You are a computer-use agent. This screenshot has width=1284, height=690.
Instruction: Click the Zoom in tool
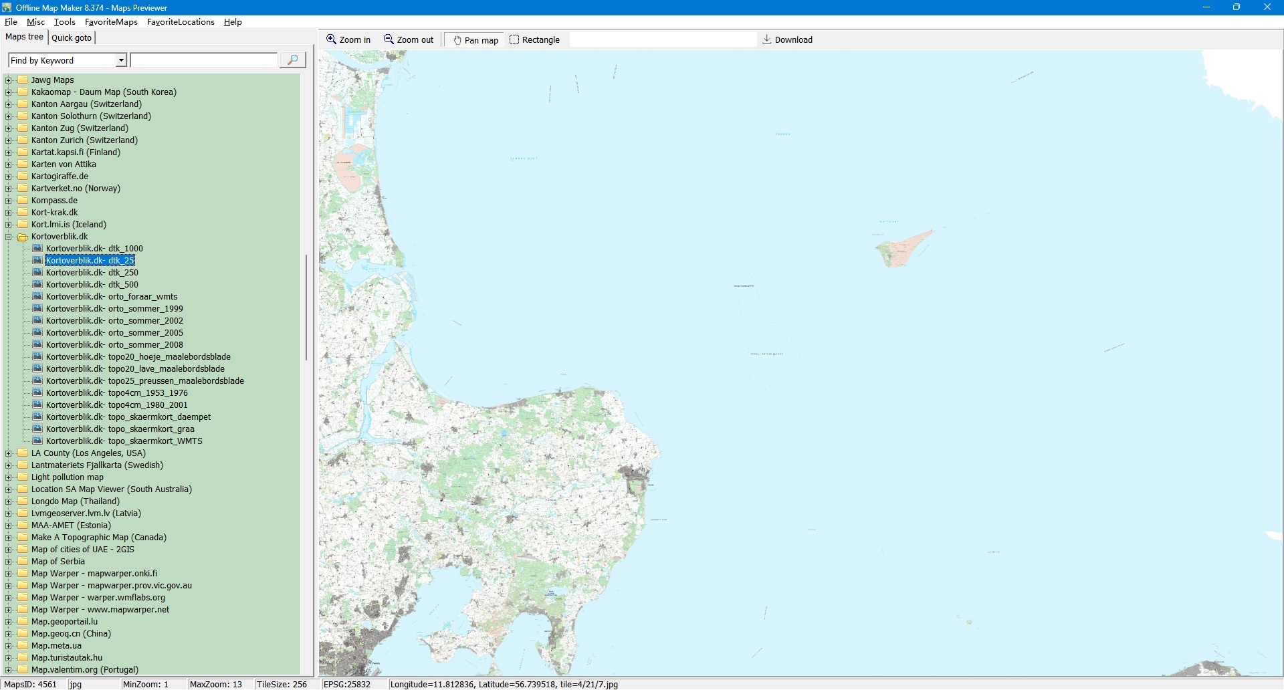(348, 40)
